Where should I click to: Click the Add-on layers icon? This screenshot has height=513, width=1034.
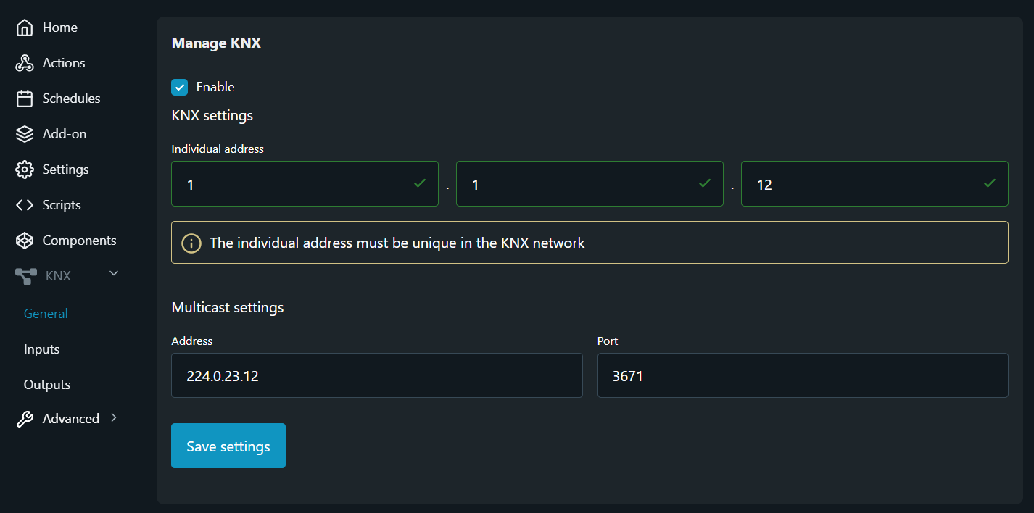(x=25, y=134)
